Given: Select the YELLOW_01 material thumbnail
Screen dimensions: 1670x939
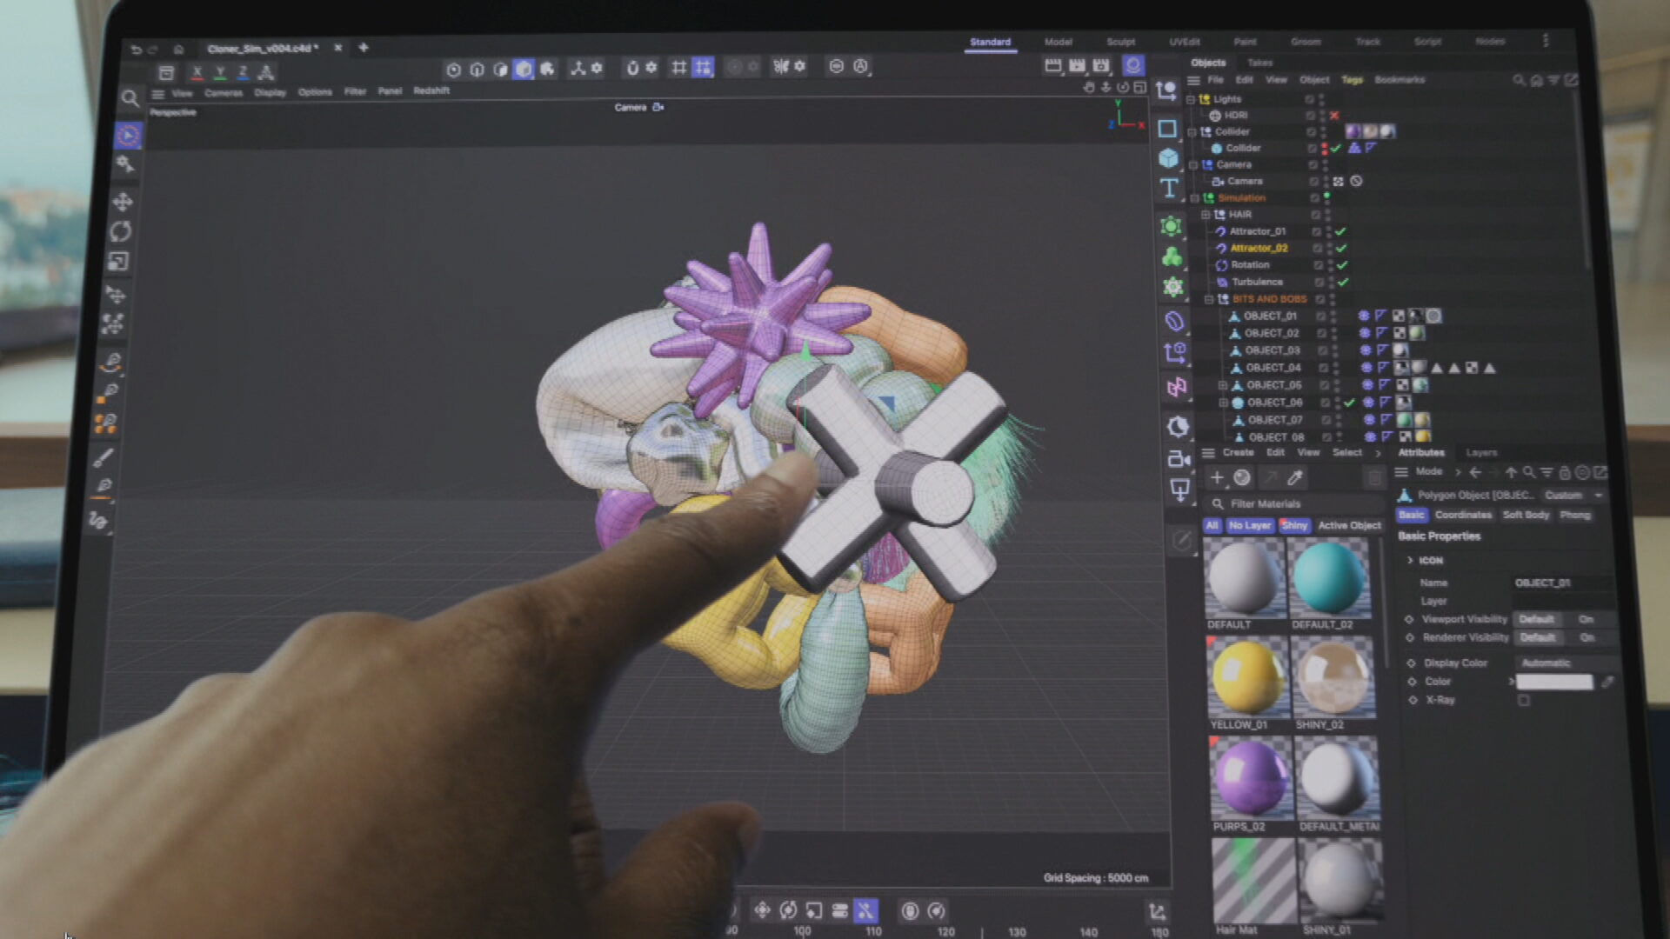Looking at the screenshot, I should coord(1248,676).
